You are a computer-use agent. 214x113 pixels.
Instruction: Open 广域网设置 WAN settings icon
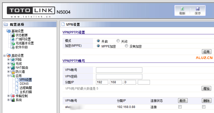[x=13, y=39]
